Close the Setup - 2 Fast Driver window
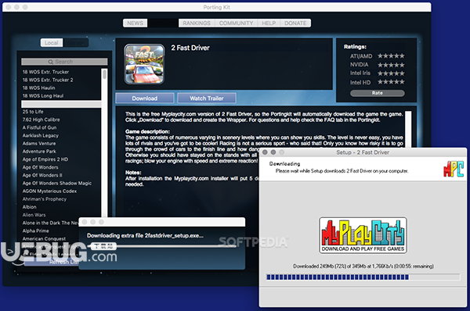This screenshot has height=311, width=470. [x=265, y=152]
